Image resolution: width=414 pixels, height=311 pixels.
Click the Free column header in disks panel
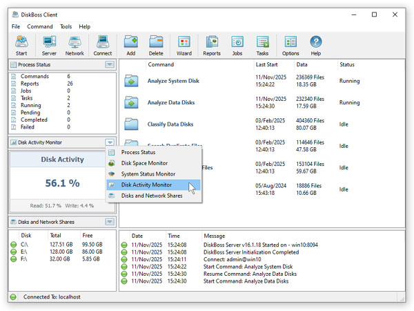[88, 236]
